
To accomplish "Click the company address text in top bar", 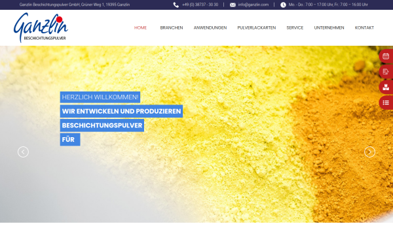I will coord(75,5).
